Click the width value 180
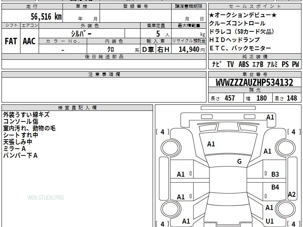Screen dimensions: 303x227 [x=261, y=98]
